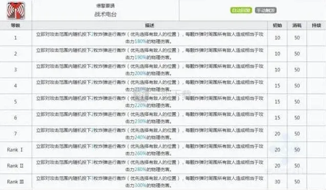326x190 pixels.
Task: Click the 描述 column header
Action: pos(150,26)
